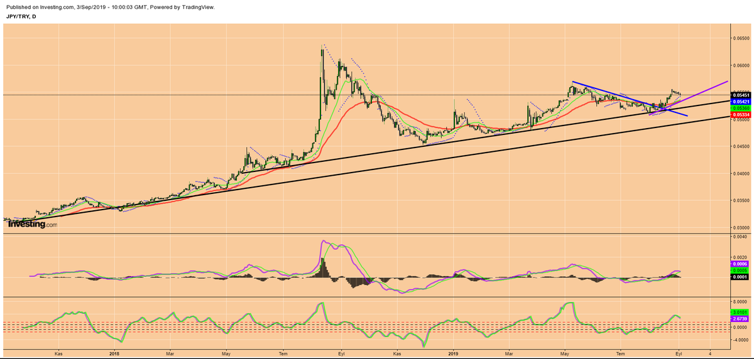Viewport: 754px width, 359px height.
Task: Select the green 0.05360 moving average label
Action: [x=740, y=108]
